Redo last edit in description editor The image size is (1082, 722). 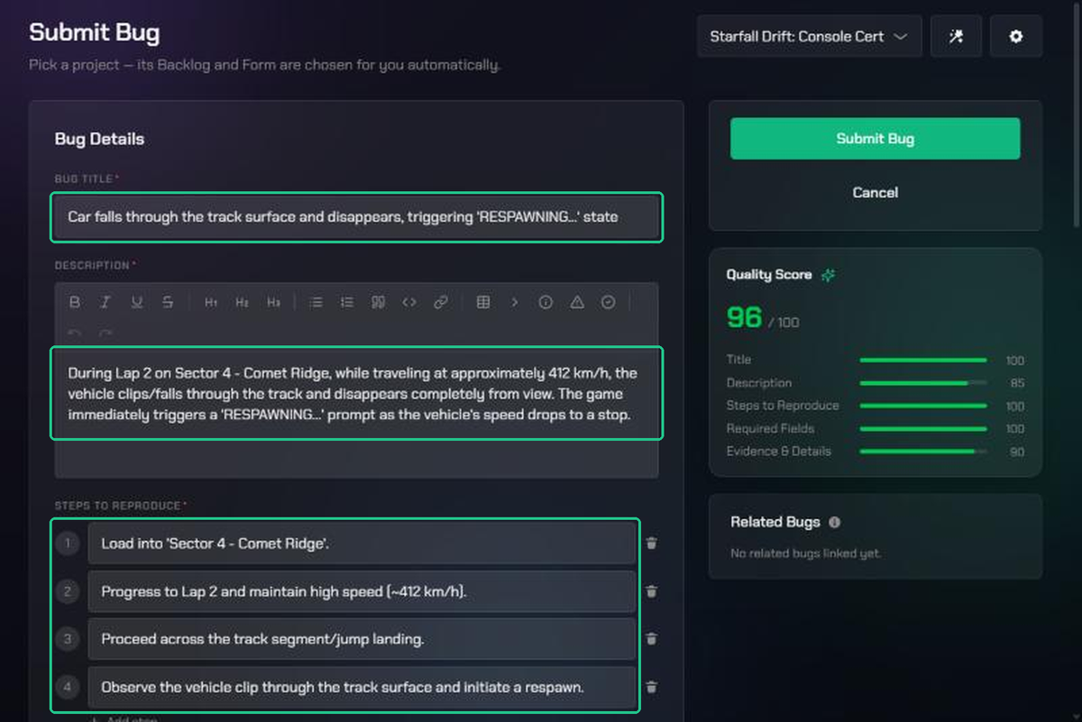click(105, 333)
